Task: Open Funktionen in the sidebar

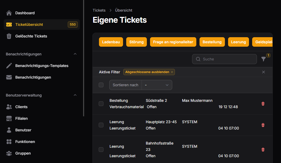Action: pyautogui.click(x=42, y=142)
